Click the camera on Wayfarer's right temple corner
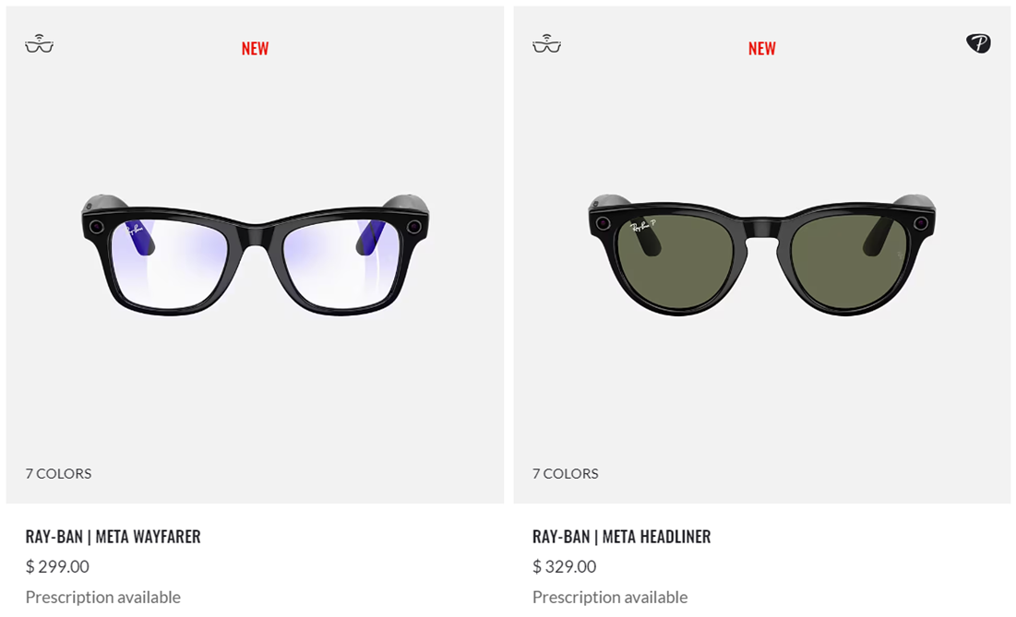Screen dimensions: 1016x617 (413, 227)
